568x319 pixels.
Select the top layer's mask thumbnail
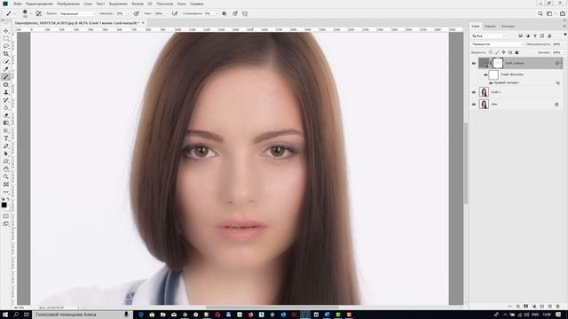coord(498,63)
